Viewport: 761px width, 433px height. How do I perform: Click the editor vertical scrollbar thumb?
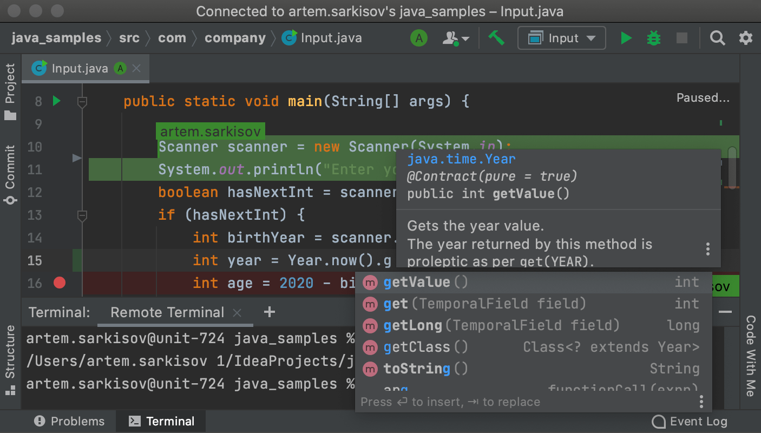pos(732,168)
